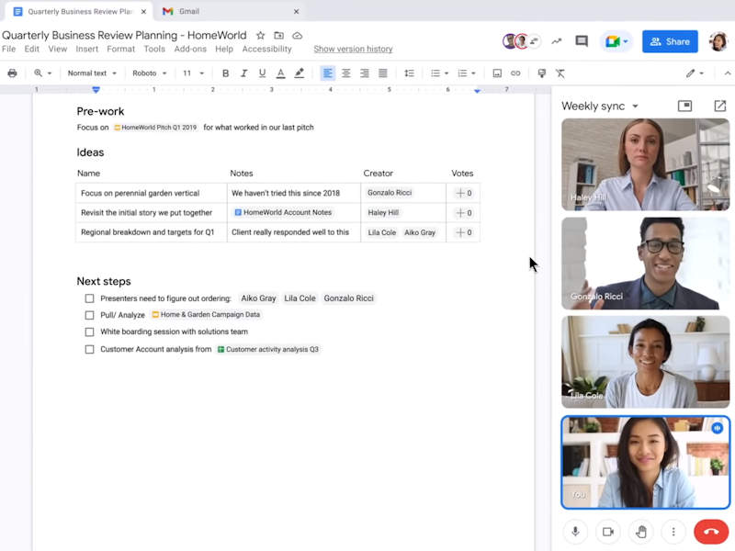Open Show version history link
Screen dimensions: 735x551
(x=353, y=50)
